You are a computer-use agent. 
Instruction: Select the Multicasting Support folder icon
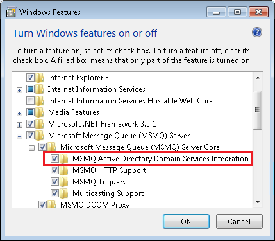pyautogui.click(x=64, y=193)
